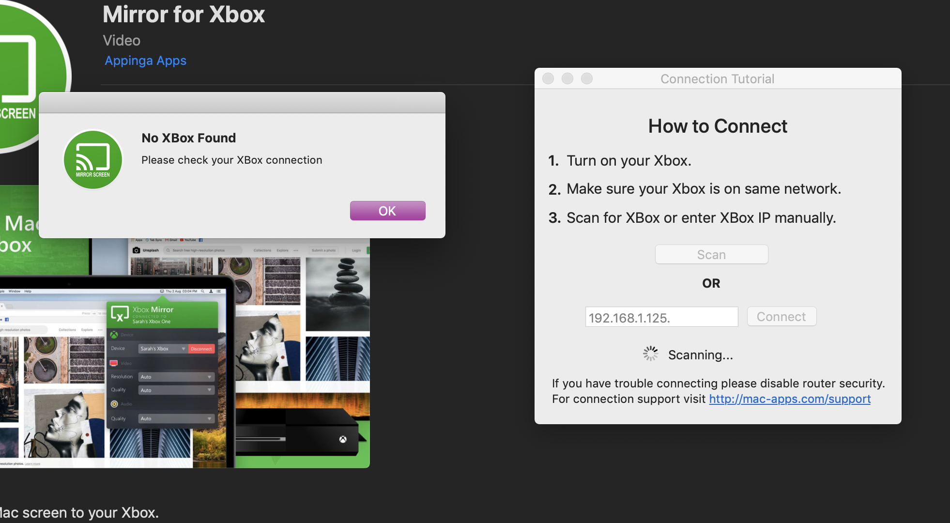Click the 'Turn on your Xbox.' step
Screen dimensions: 950x523
pos(628,160)
